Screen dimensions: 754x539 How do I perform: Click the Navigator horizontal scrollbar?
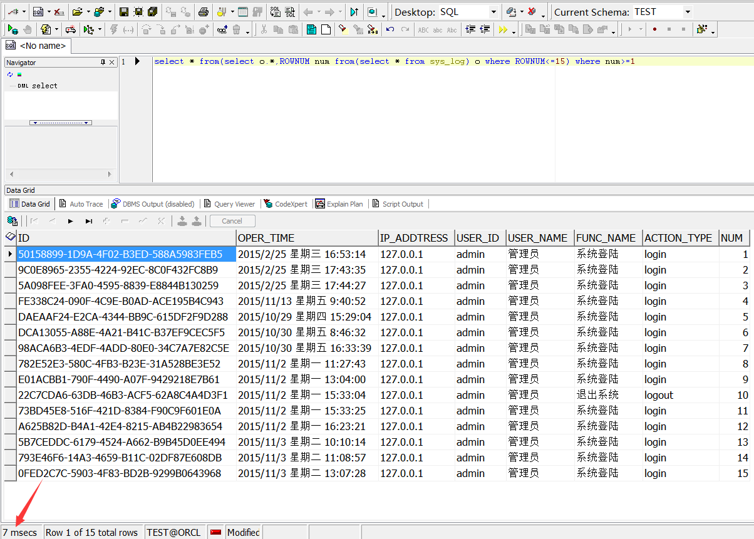[x=61, y=174]
